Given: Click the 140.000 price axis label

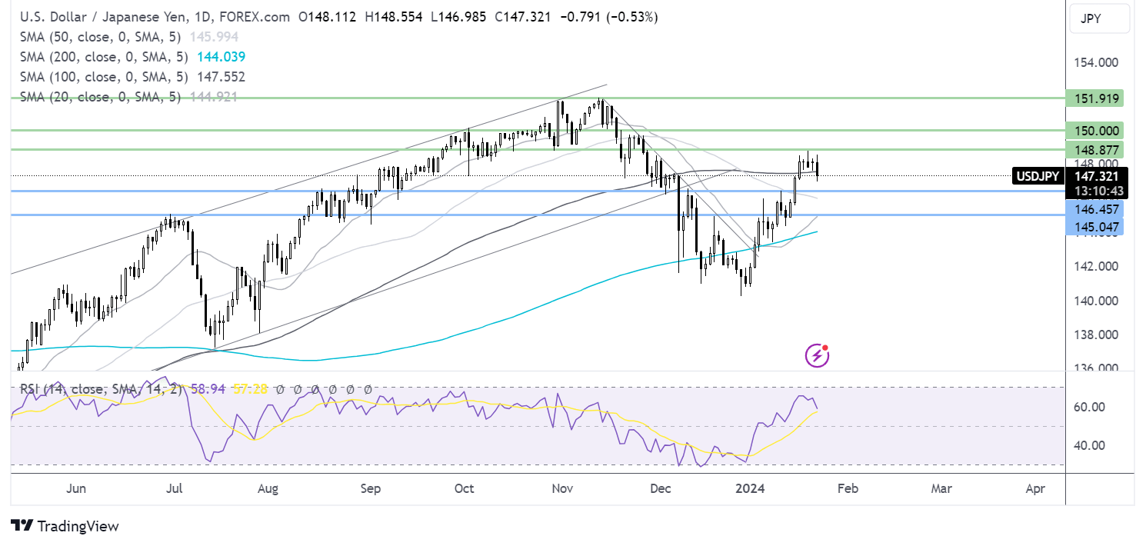Looking at the screenshot, I should tap(1095, 300).
